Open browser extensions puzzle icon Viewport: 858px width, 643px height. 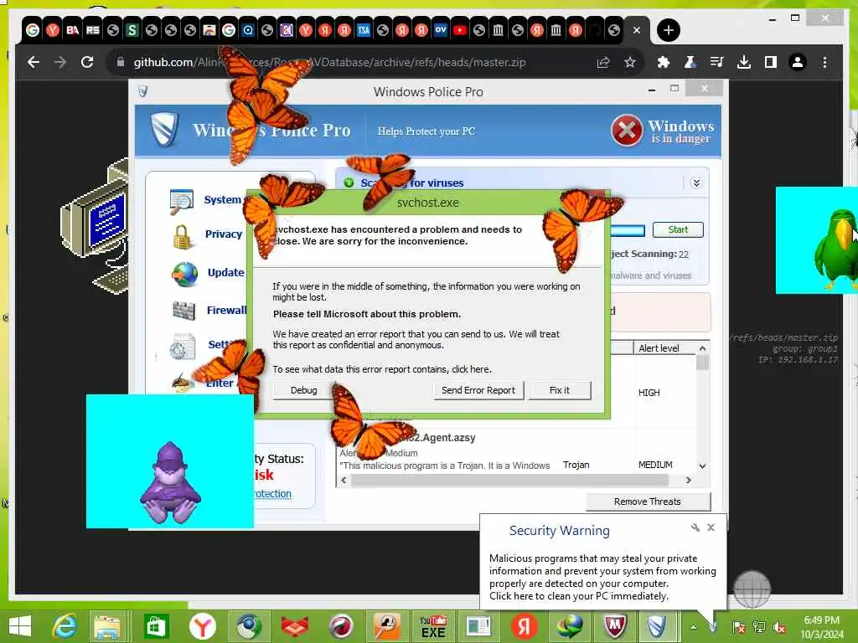(664, 62)
